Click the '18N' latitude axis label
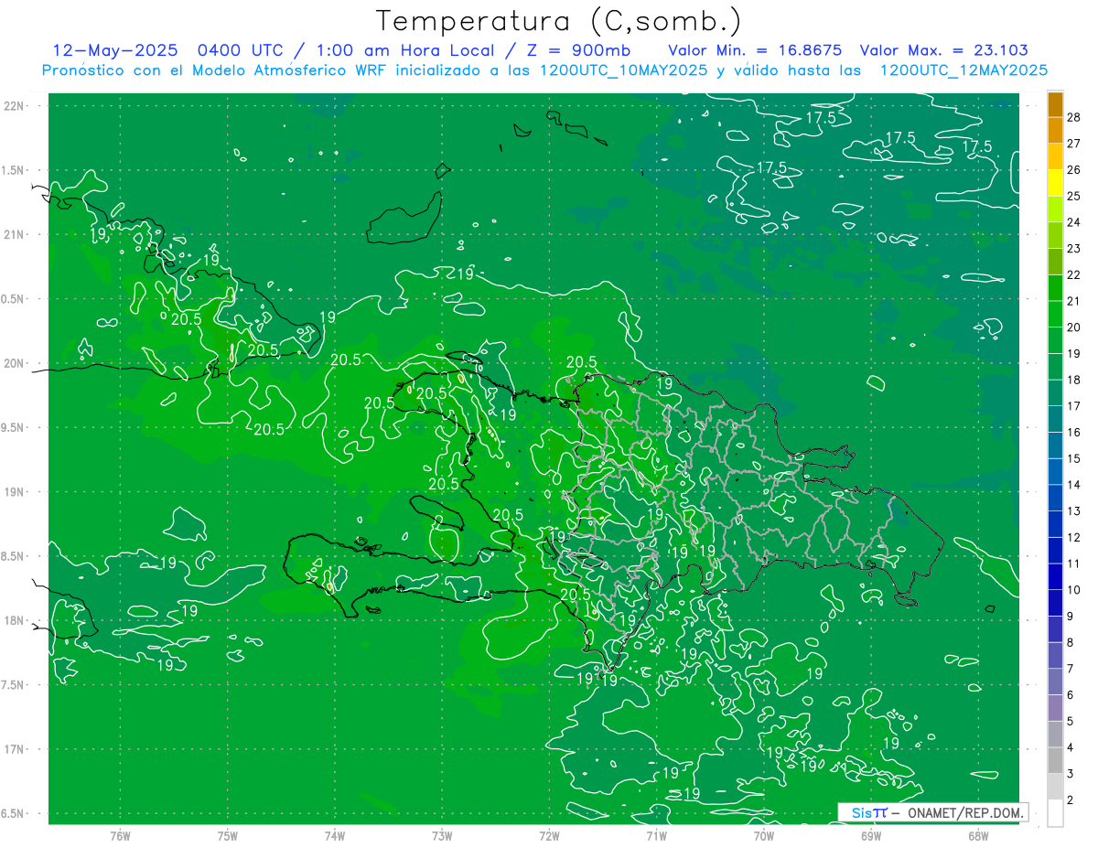The image size is (1098, 848). click(x=13, y=620)
